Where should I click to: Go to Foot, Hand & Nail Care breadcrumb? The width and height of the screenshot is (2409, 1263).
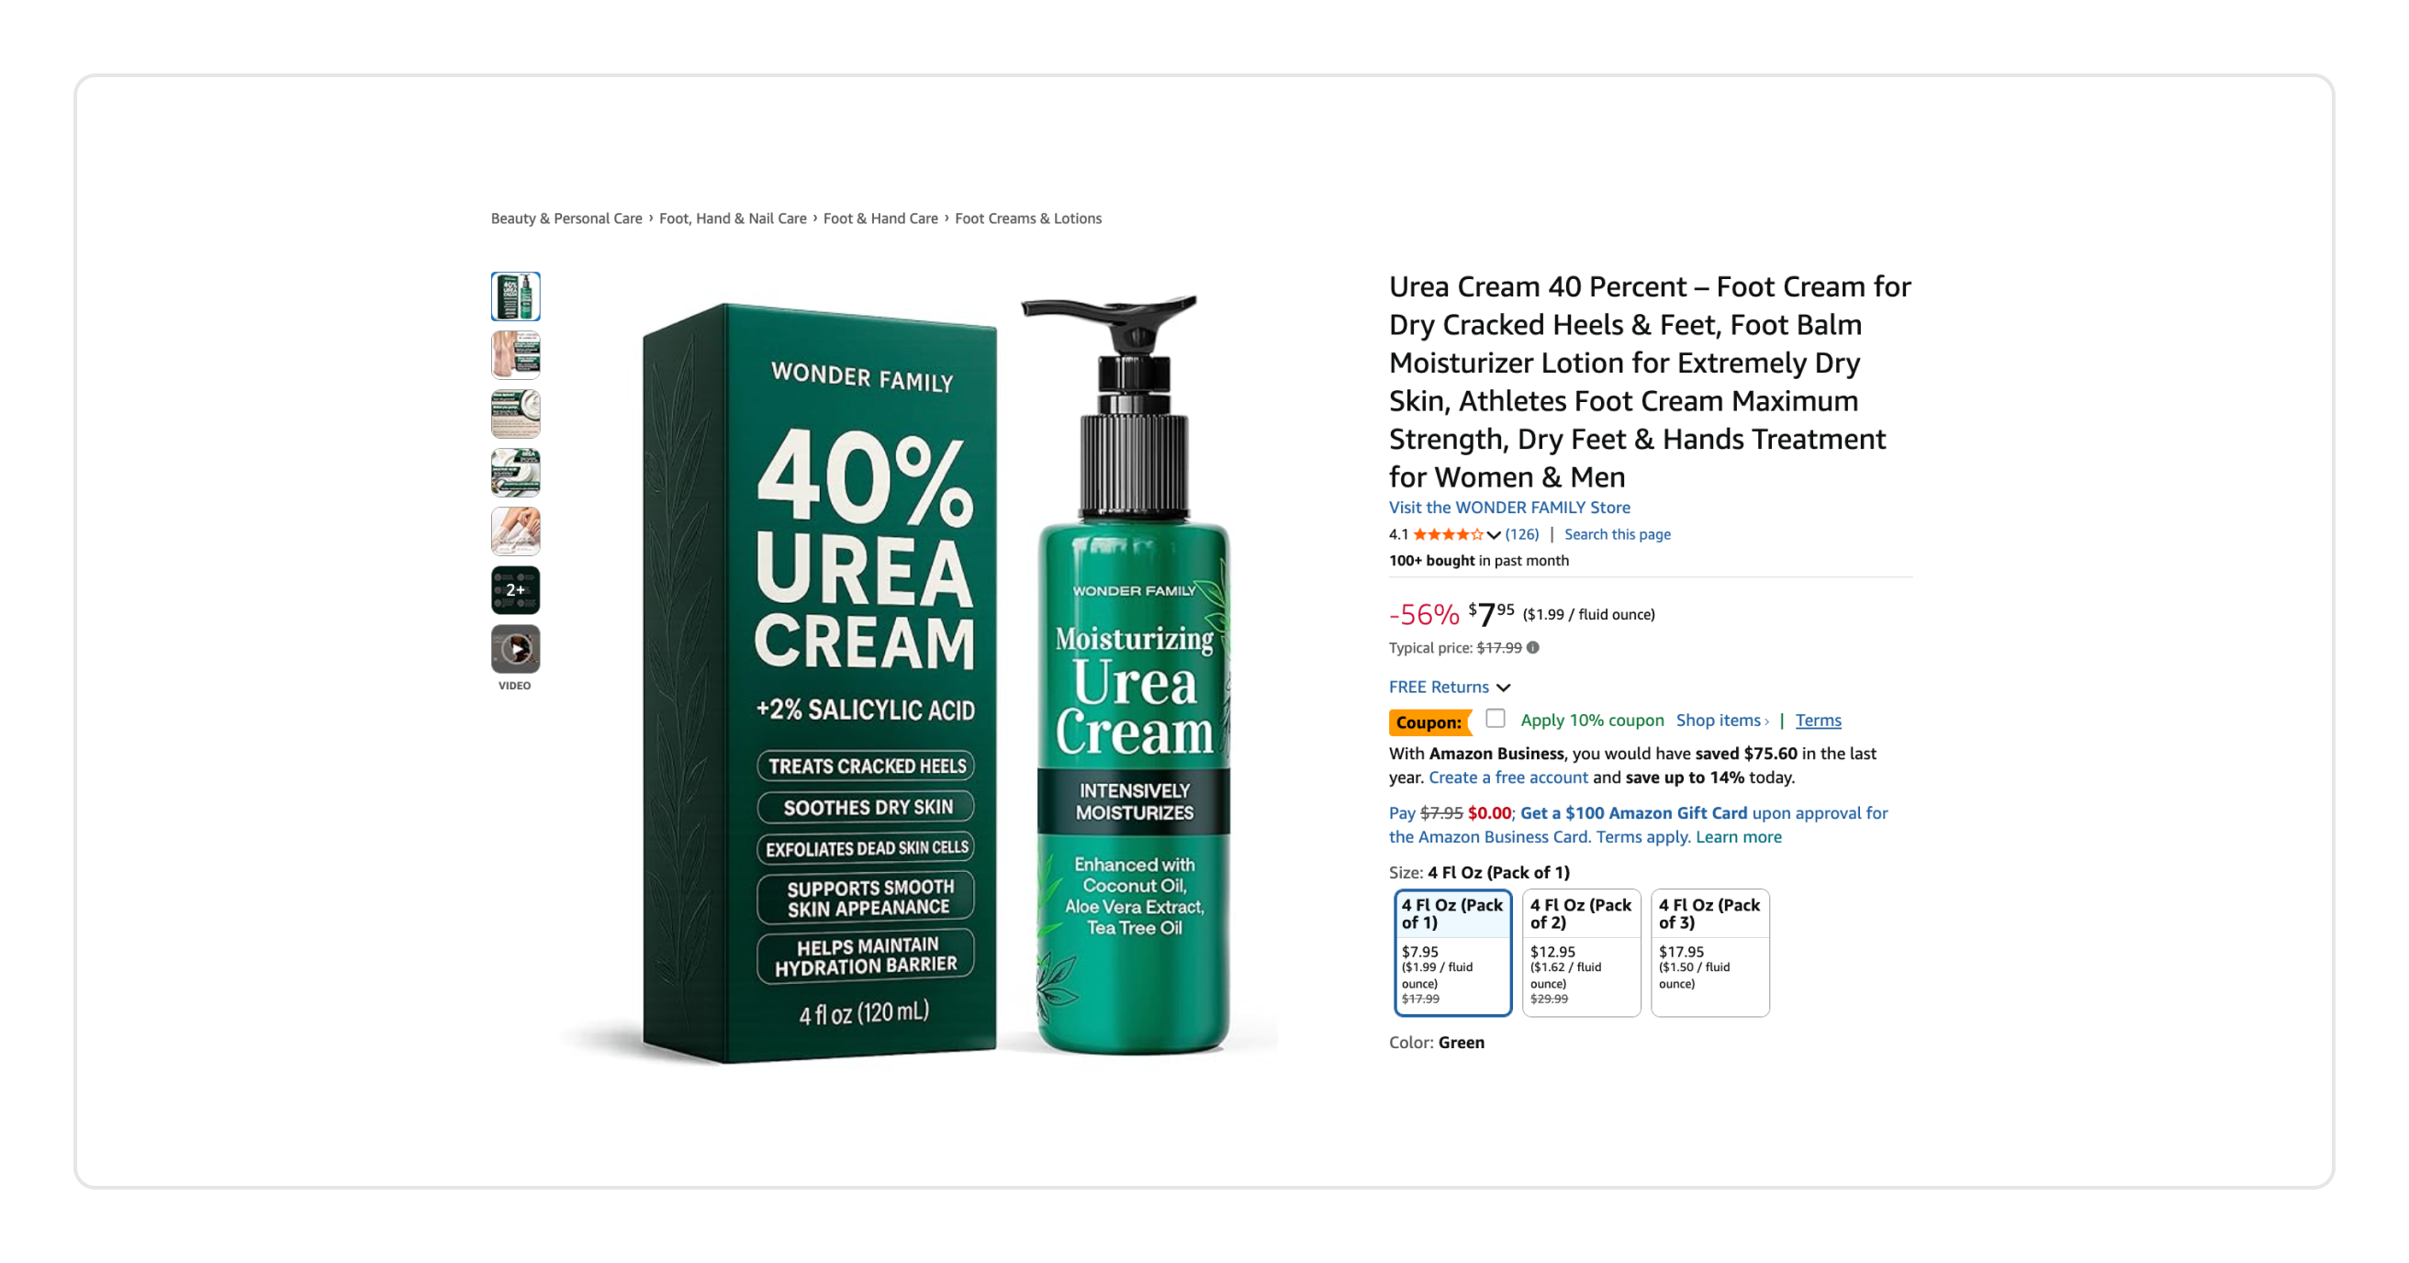(x=733, y=218)
